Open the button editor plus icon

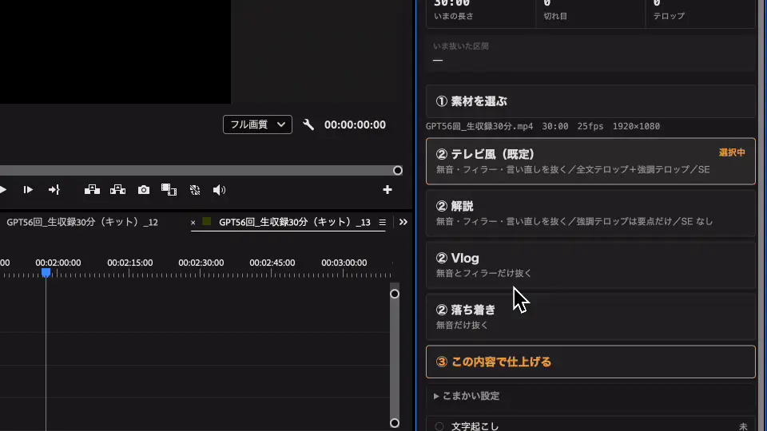pos(387,190)
